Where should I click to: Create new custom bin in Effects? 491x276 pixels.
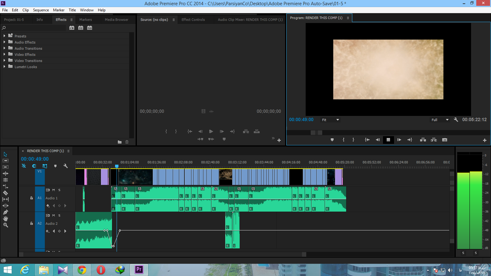(120, 142)
